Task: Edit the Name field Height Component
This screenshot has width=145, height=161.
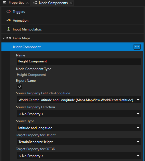Action: click(x=79, y=62)
